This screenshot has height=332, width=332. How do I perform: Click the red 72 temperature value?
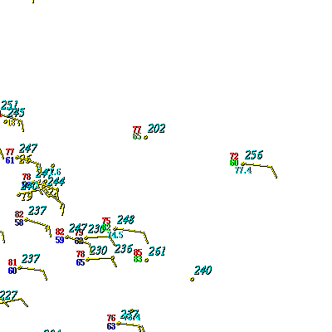(x=234, y=156)
